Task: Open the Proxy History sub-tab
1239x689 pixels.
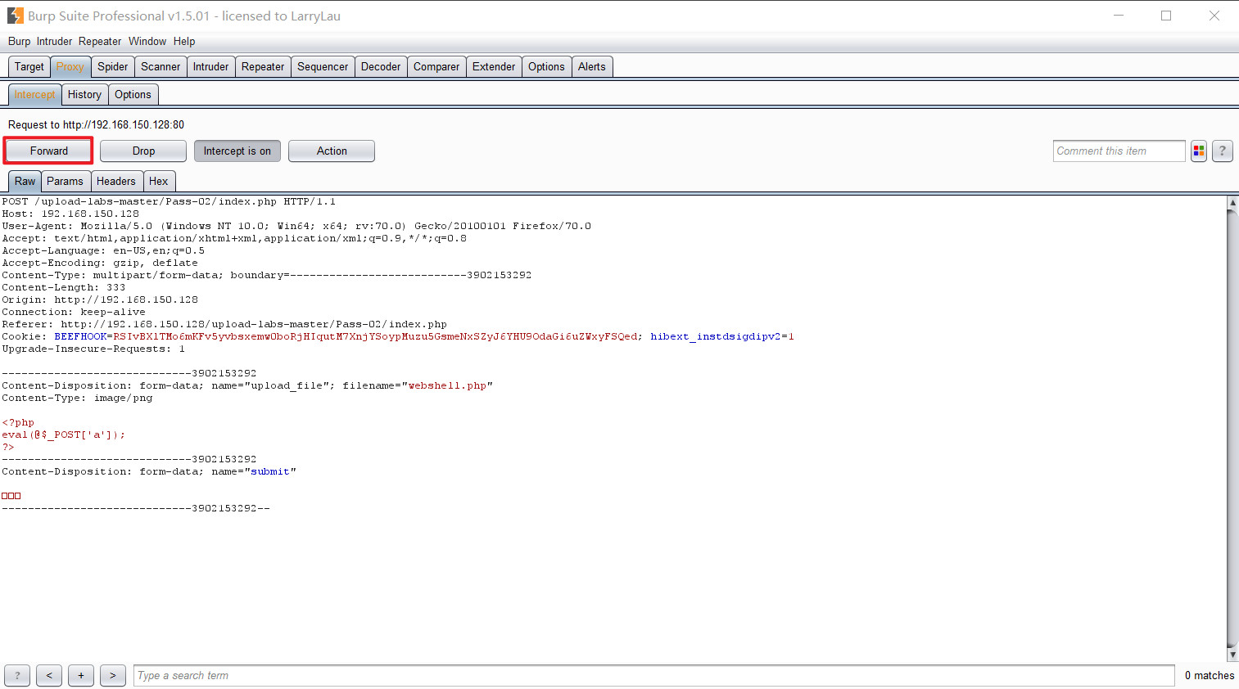Action: (x=85, y=95)
